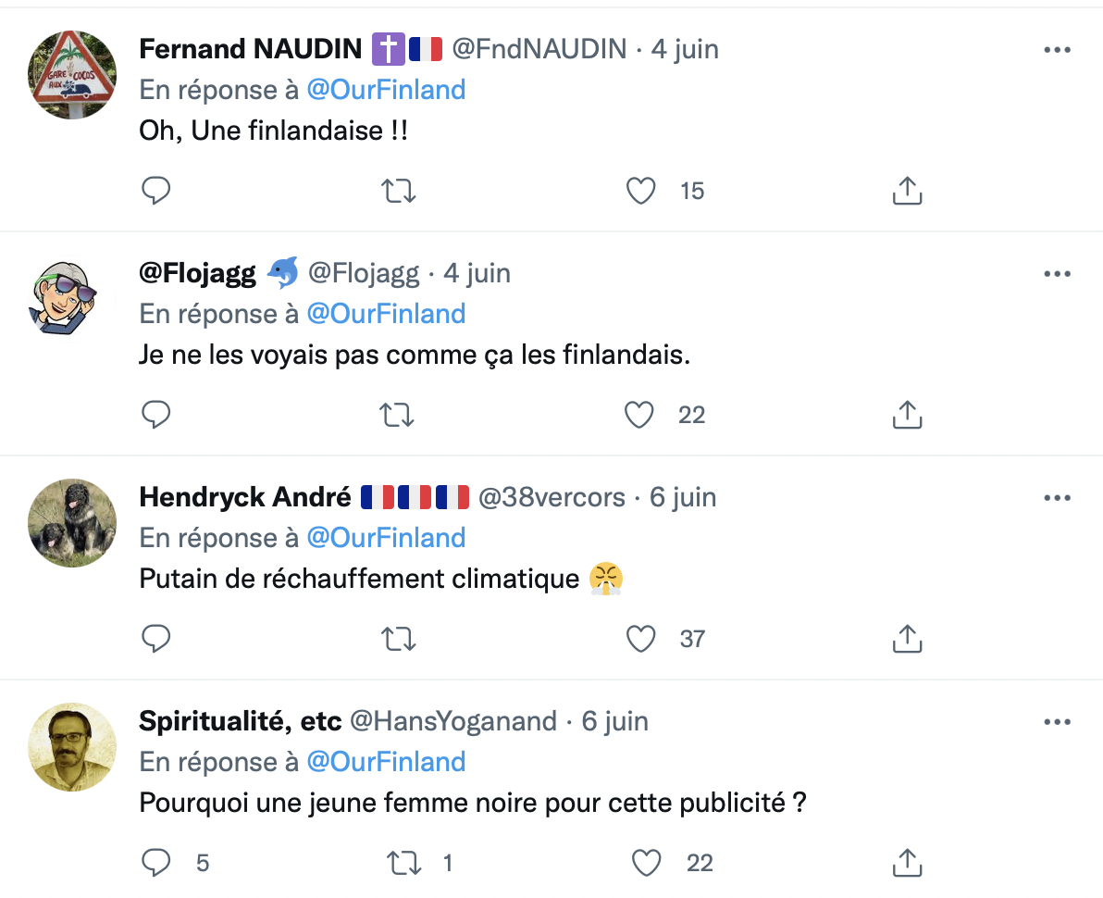Viewport: 1103px width, 898px height.
Task: View the Spiritualité, etc profile name
Action: click(240, 721)
